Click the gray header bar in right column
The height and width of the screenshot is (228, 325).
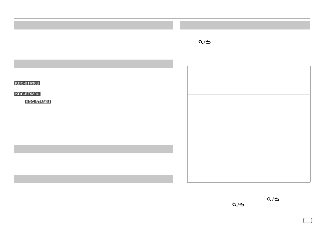tap(245, 25)
